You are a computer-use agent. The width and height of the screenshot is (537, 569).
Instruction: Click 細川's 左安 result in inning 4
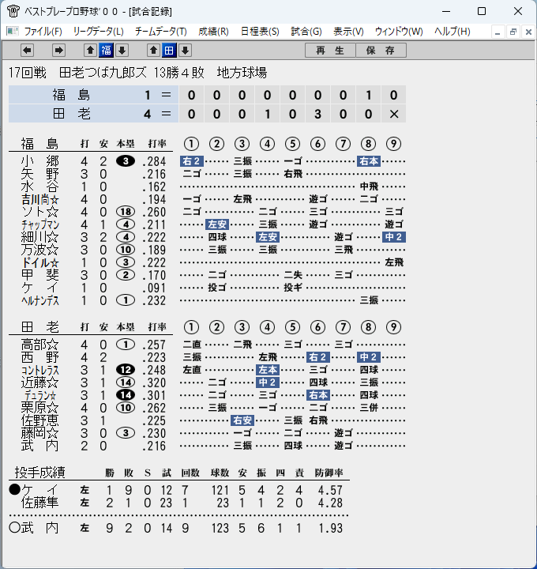[268, 237]
